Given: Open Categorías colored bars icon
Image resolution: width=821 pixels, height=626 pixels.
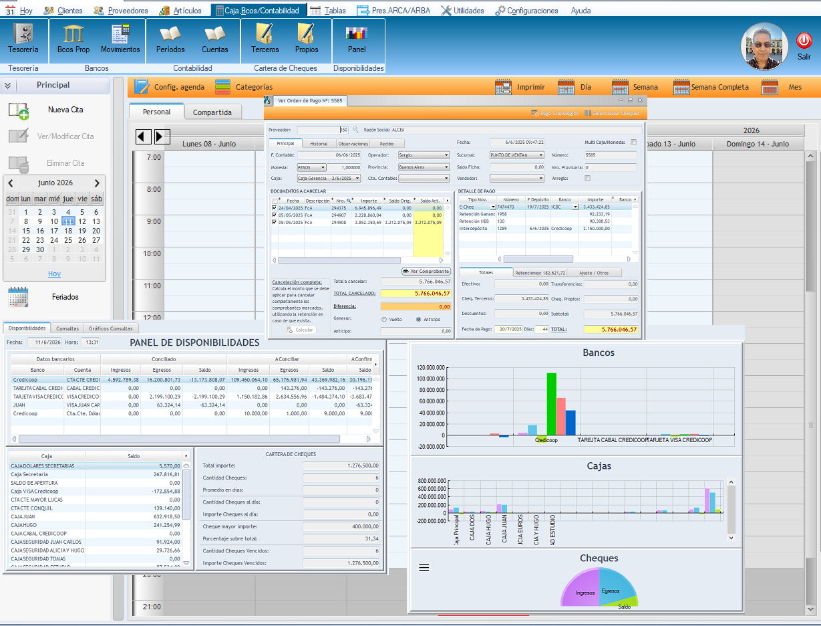Looking at the screenshot, I should (223, 87).
